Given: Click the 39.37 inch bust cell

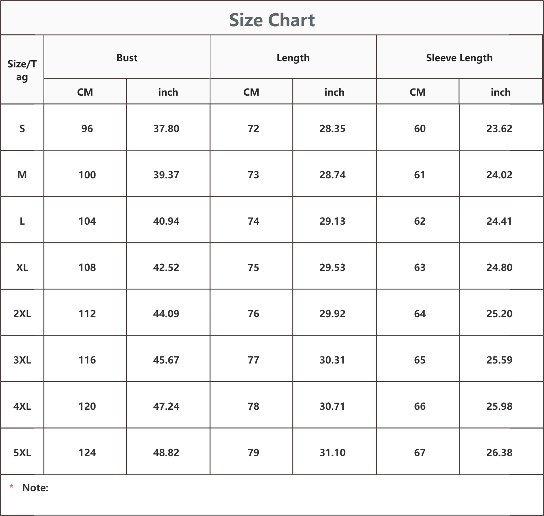Looking at the screenshot, I should (x=166, y=175).
